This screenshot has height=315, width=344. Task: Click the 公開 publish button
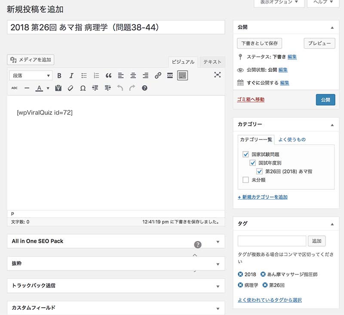[325, 99]
